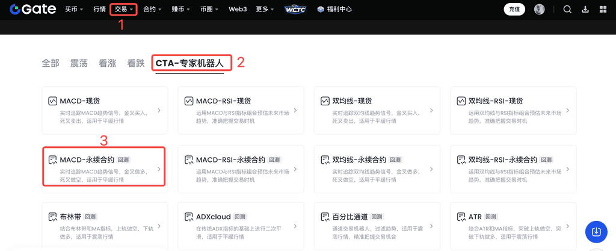Click the MACD-现货 chart icon

(53, 101)
